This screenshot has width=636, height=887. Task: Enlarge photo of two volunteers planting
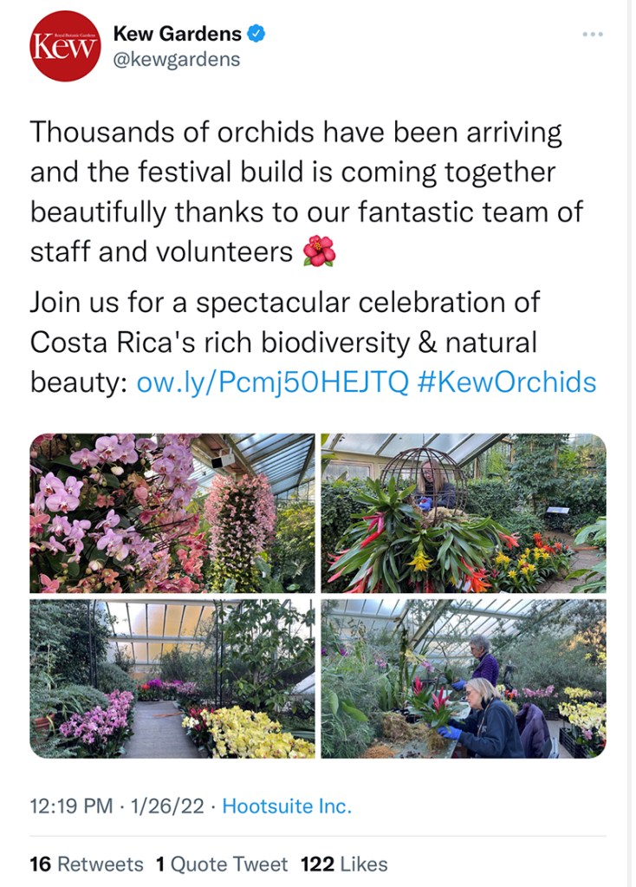[464, 678]
